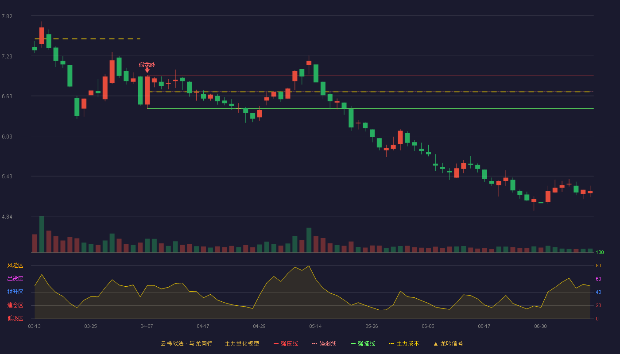
Task: Click the 4.84 price axis label
Action: pos(7,217)
